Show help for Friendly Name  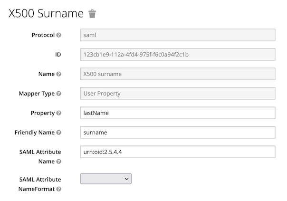(x=58, y=133)
